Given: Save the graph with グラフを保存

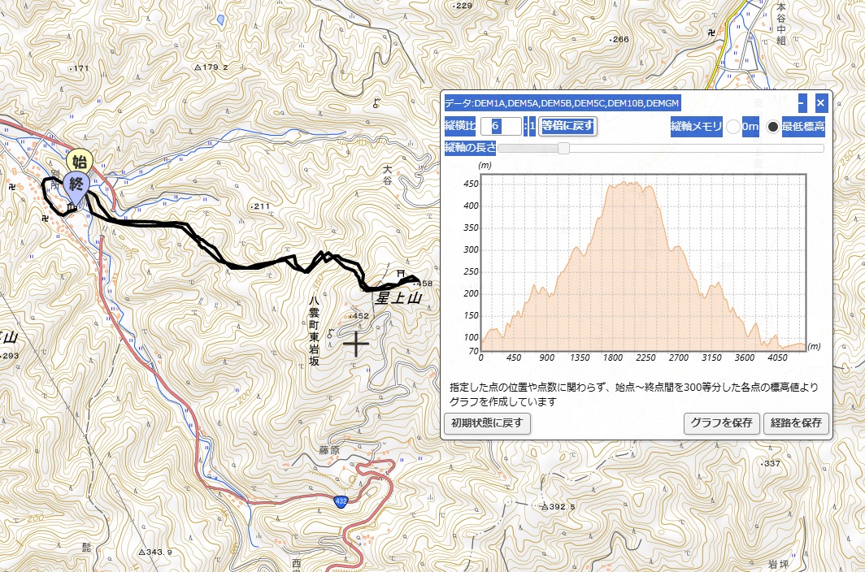Looking at the screenshot, I should tap(722, 423).
